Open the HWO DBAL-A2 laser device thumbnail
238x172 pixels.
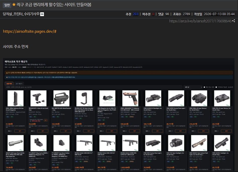point(199,98)
